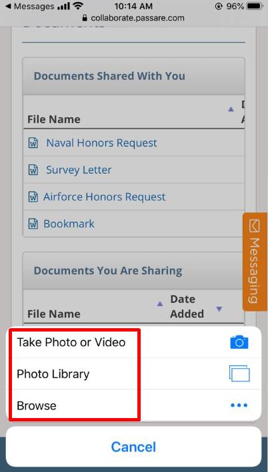The image size is (268, 472).
Task: Sort by Date Added descending arrow
Action: (219, 309)
